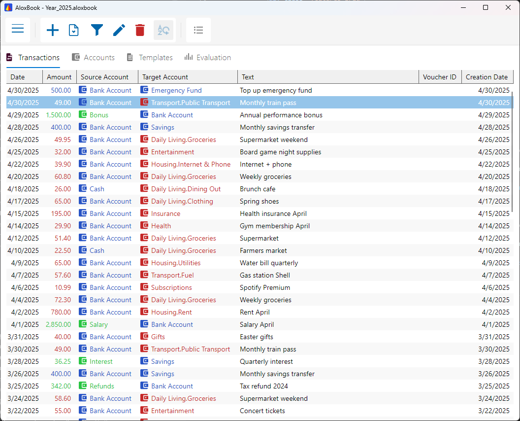Click the Evaluation tab chart icon
Viewport: 520px width, 421px height.
pyautogui.click(x=189, y=57)
